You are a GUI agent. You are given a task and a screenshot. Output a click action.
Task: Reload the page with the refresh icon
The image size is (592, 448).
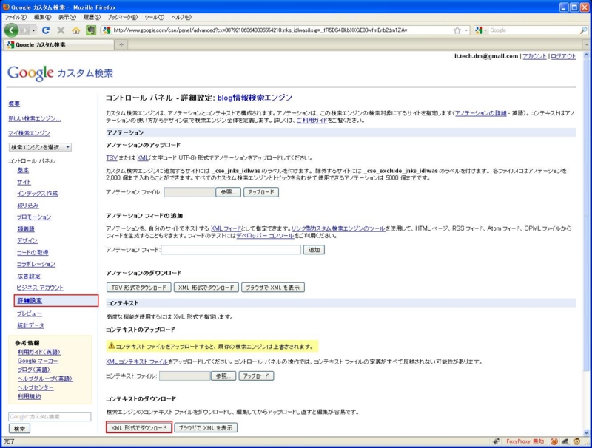coord(46,30)
